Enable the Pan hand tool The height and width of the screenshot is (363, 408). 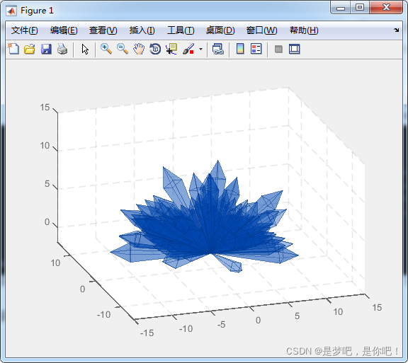point(139,49)
